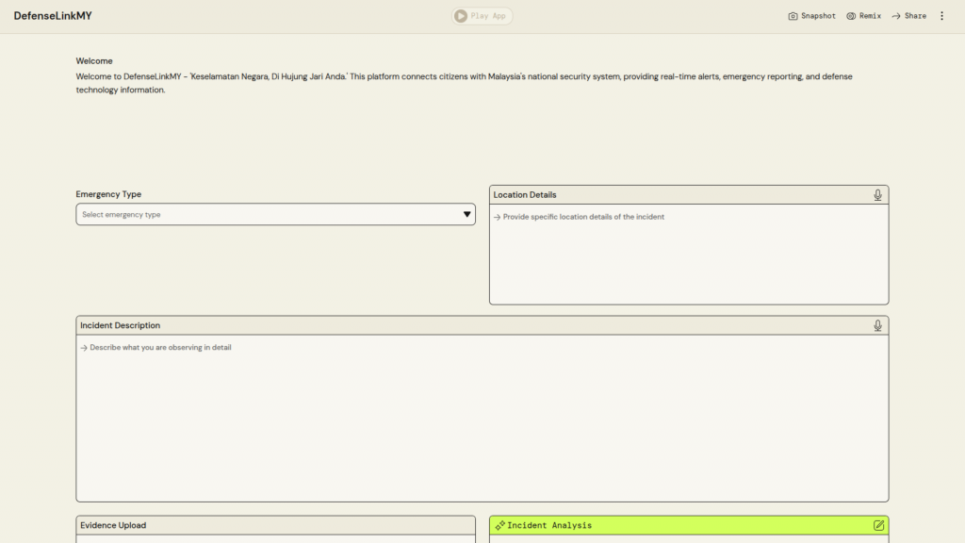
Task: Activate the microphone in Incident Description
Action: coord(877,325)
